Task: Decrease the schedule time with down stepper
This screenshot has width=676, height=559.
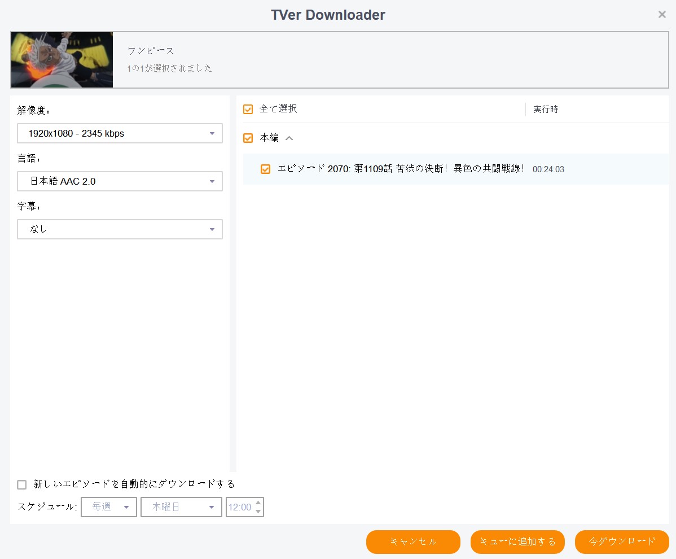Action: pos(259,510)
